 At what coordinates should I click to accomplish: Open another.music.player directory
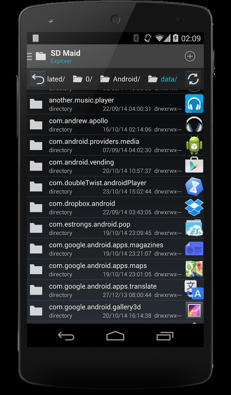click(115, 104)
